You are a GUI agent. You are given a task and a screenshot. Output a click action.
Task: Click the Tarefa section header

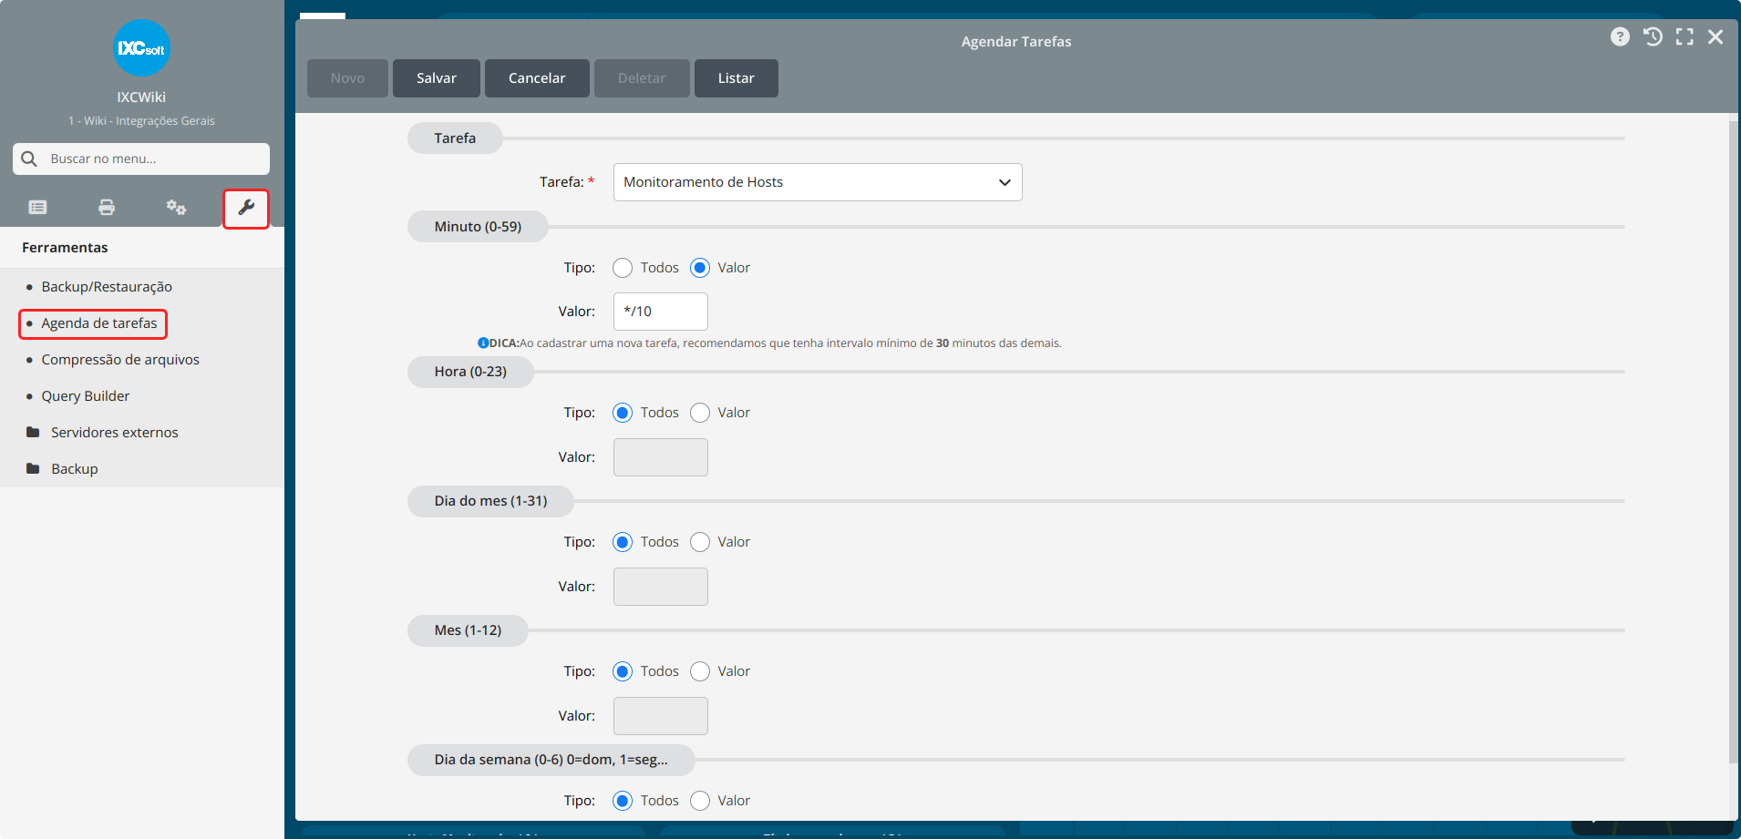click(455, 138)
